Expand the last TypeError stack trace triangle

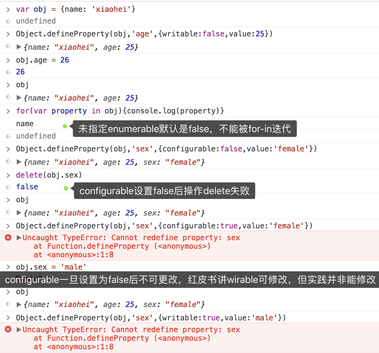(19, 329)
